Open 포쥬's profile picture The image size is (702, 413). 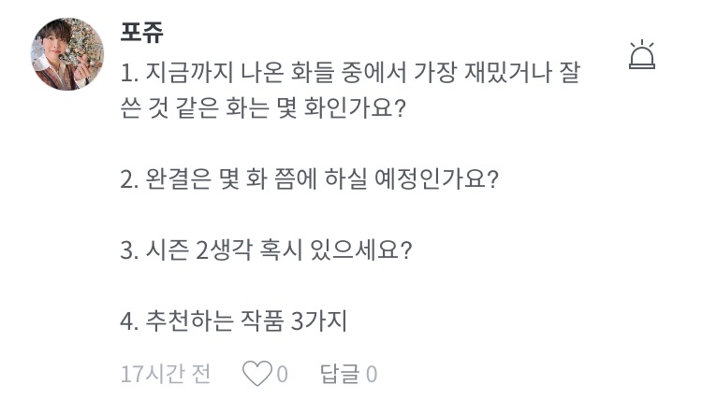pos(70,60)
